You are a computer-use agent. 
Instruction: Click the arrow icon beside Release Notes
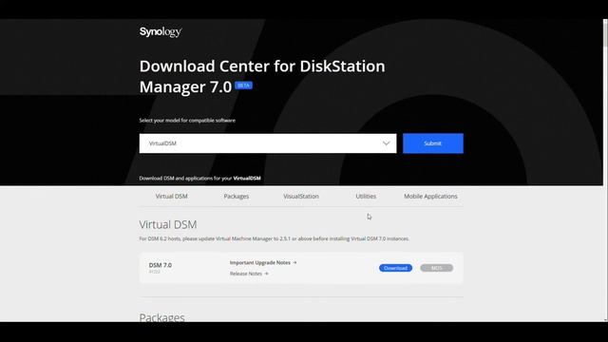[266, 274]
